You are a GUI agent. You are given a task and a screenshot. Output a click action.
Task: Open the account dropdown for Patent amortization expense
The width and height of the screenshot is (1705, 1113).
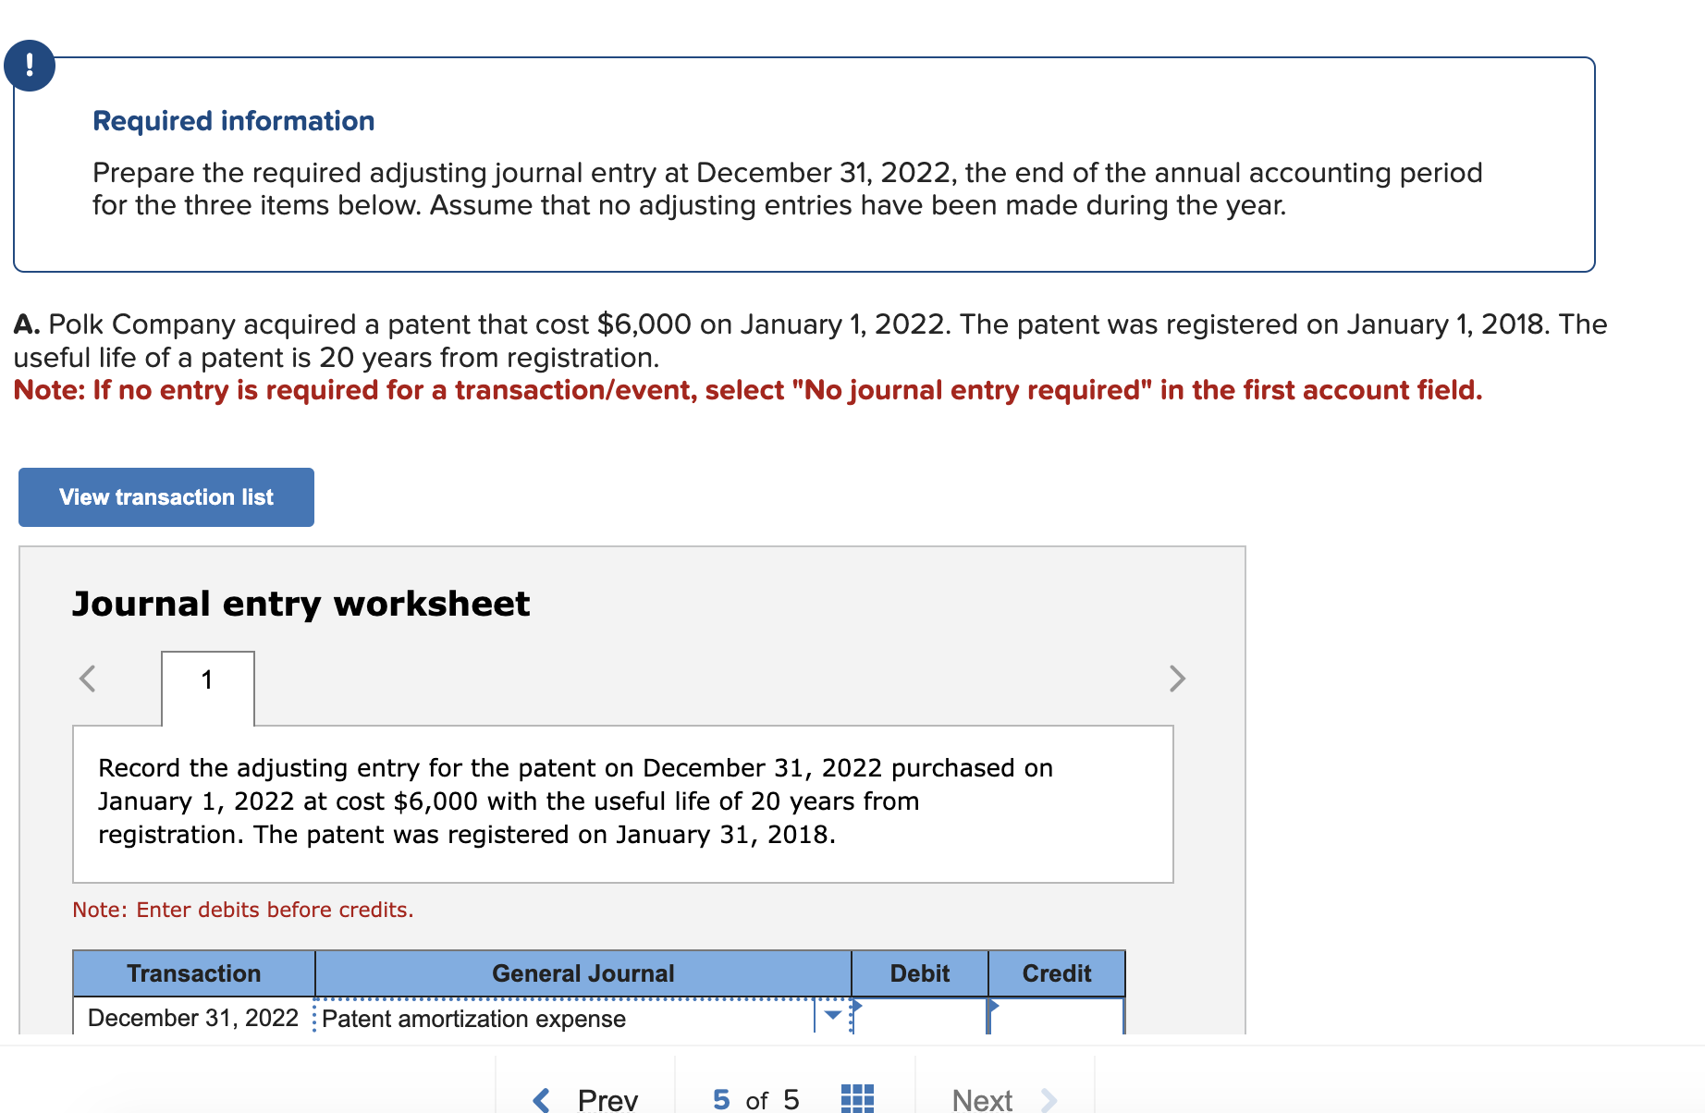coord(832,1013)
